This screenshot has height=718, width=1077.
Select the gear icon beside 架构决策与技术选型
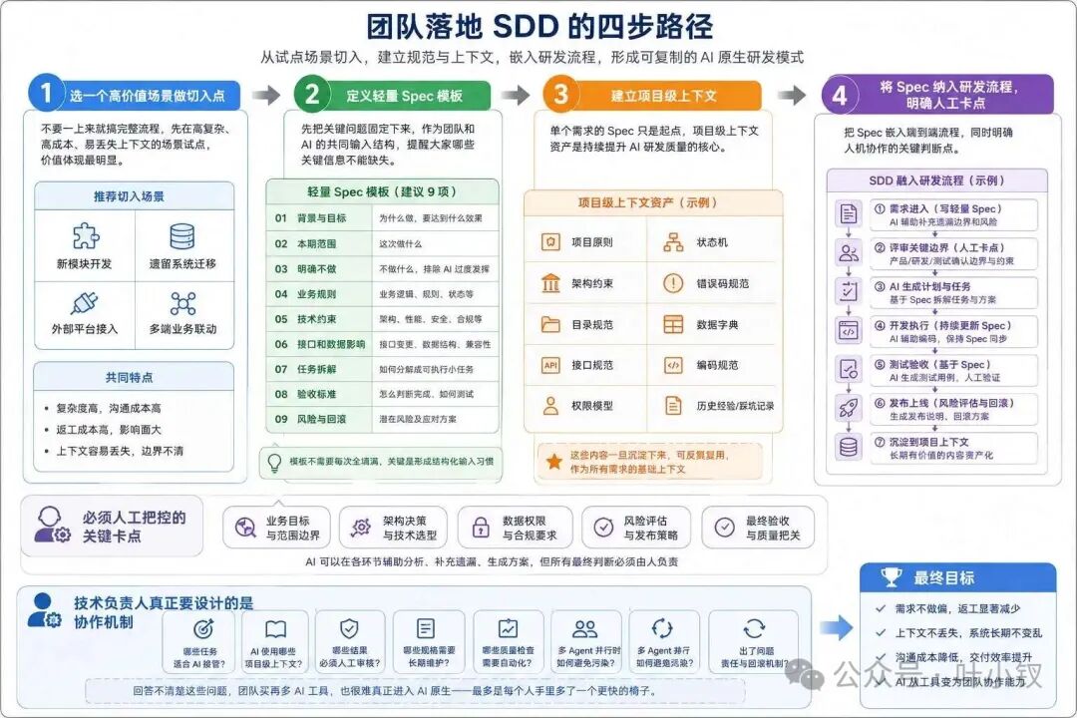coord(361,528)
